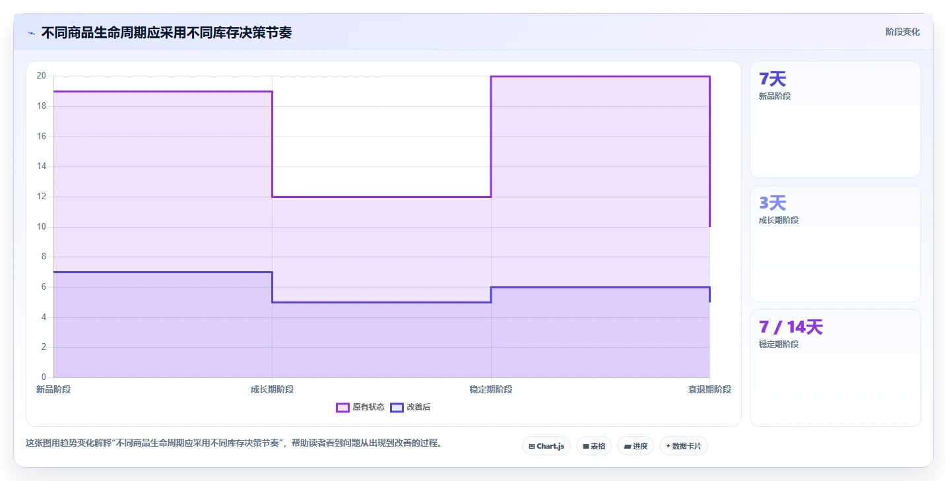Click the blue 改善后 legend color box
The width and height of the screenshot is (947, 481).
397,407
